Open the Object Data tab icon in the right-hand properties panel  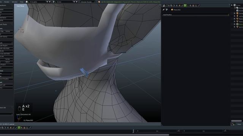click(188, 6)
